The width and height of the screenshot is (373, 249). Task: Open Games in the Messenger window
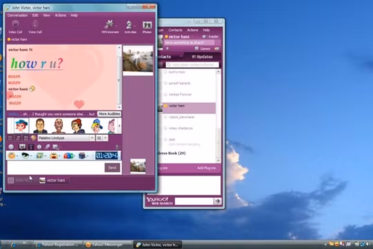pos(202,48)
